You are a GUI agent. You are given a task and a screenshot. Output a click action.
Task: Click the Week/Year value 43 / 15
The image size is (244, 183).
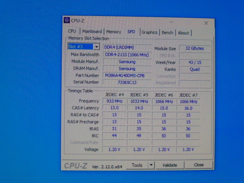pyautogui.click(x=194, y=63)
